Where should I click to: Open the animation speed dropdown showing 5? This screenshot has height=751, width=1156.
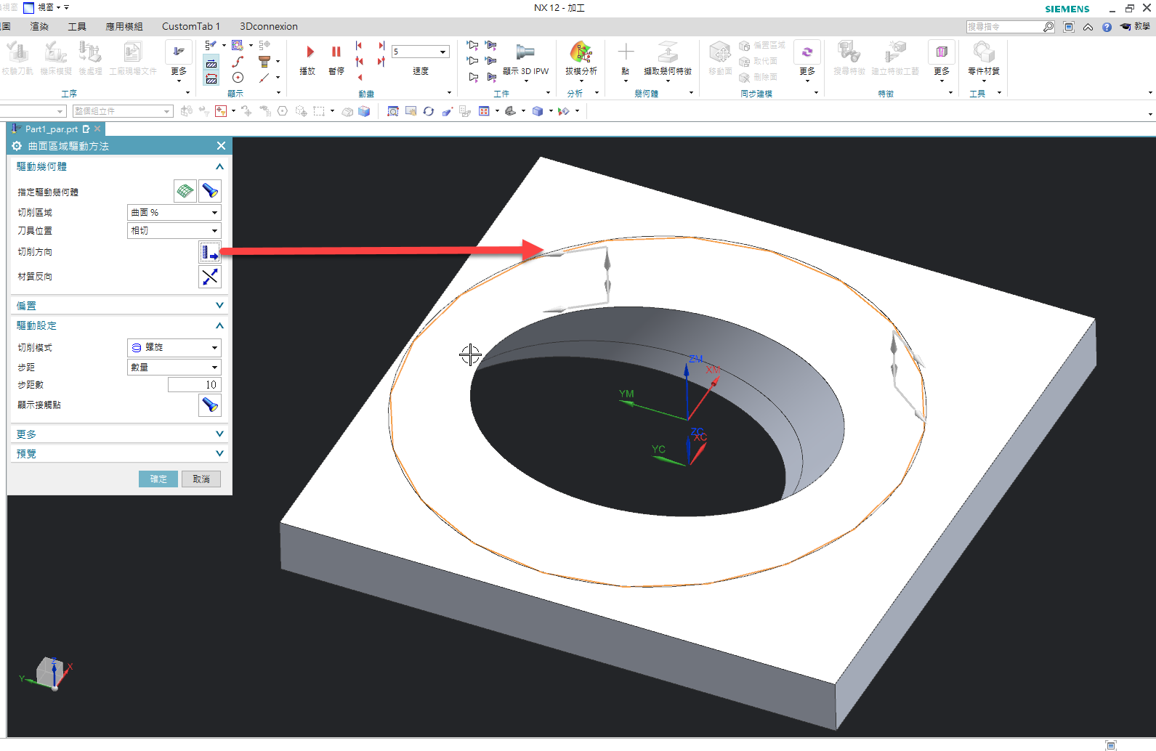point(420,52)
